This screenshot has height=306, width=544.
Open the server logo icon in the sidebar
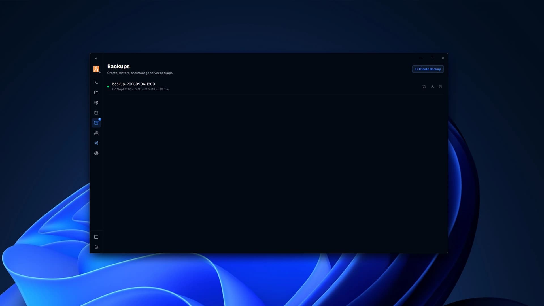(x=96, y=69)
